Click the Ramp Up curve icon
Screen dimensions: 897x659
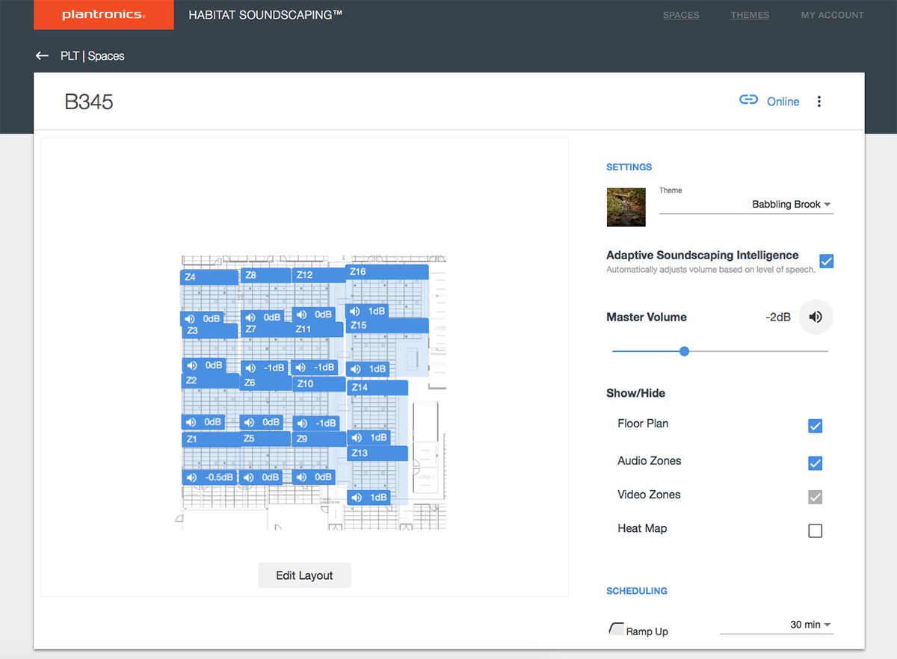pos(616,629)
